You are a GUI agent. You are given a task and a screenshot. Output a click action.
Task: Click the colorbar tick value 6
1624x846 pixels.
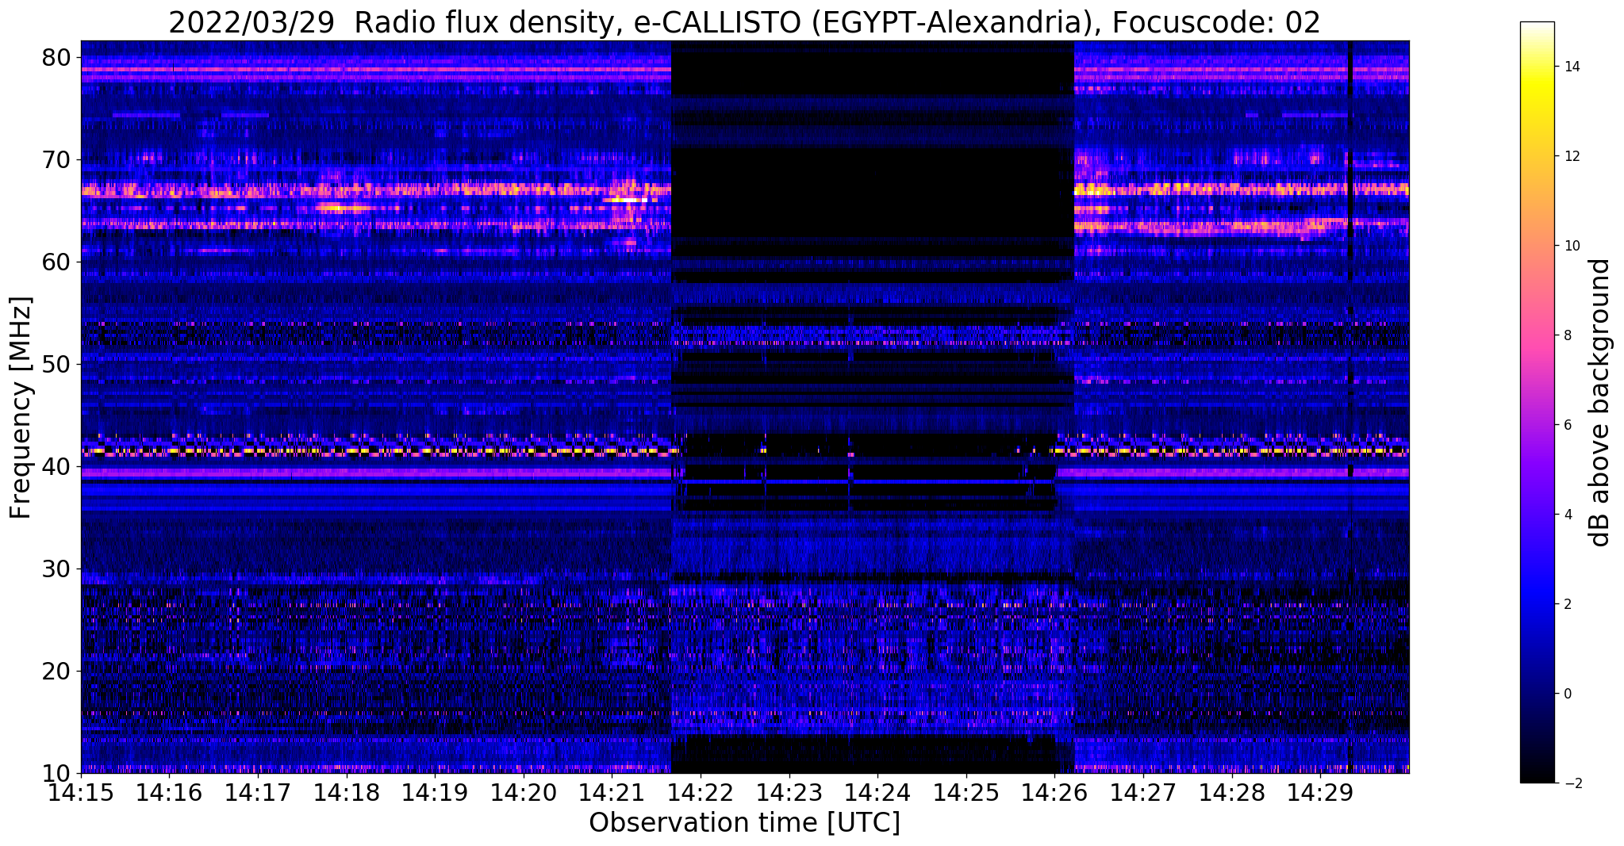coord(1567,425)
